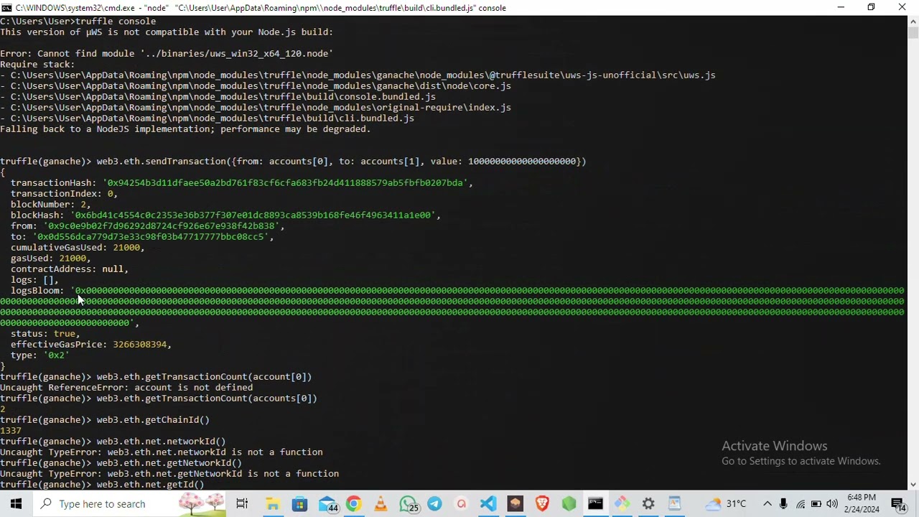Open Task View on the taskbar
This screenshot has height=517, width=919.
(242, 504)
